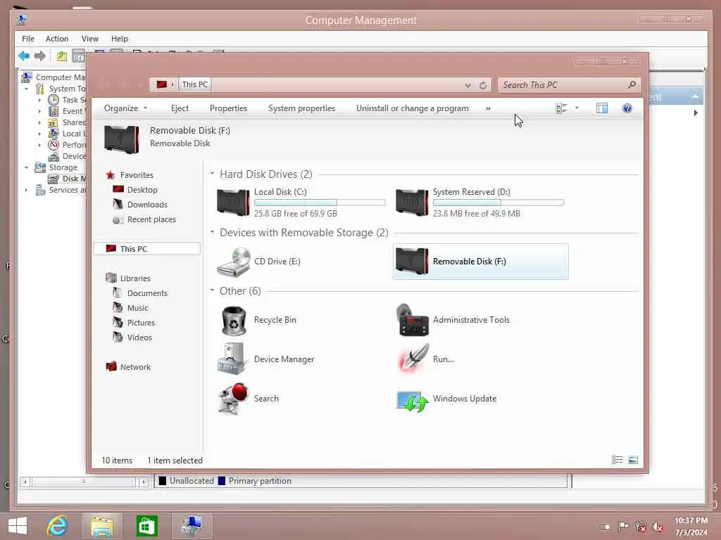This screenshot has width=721, height=540.
Task: Select Disk Management in Computer Management tree
Action: [67, 179]
